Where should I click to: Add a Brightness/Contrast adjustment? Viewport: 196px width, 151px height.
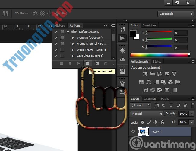145,74
